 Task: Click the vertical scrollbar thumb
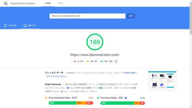pyautogui.click(x=191, y=18)
